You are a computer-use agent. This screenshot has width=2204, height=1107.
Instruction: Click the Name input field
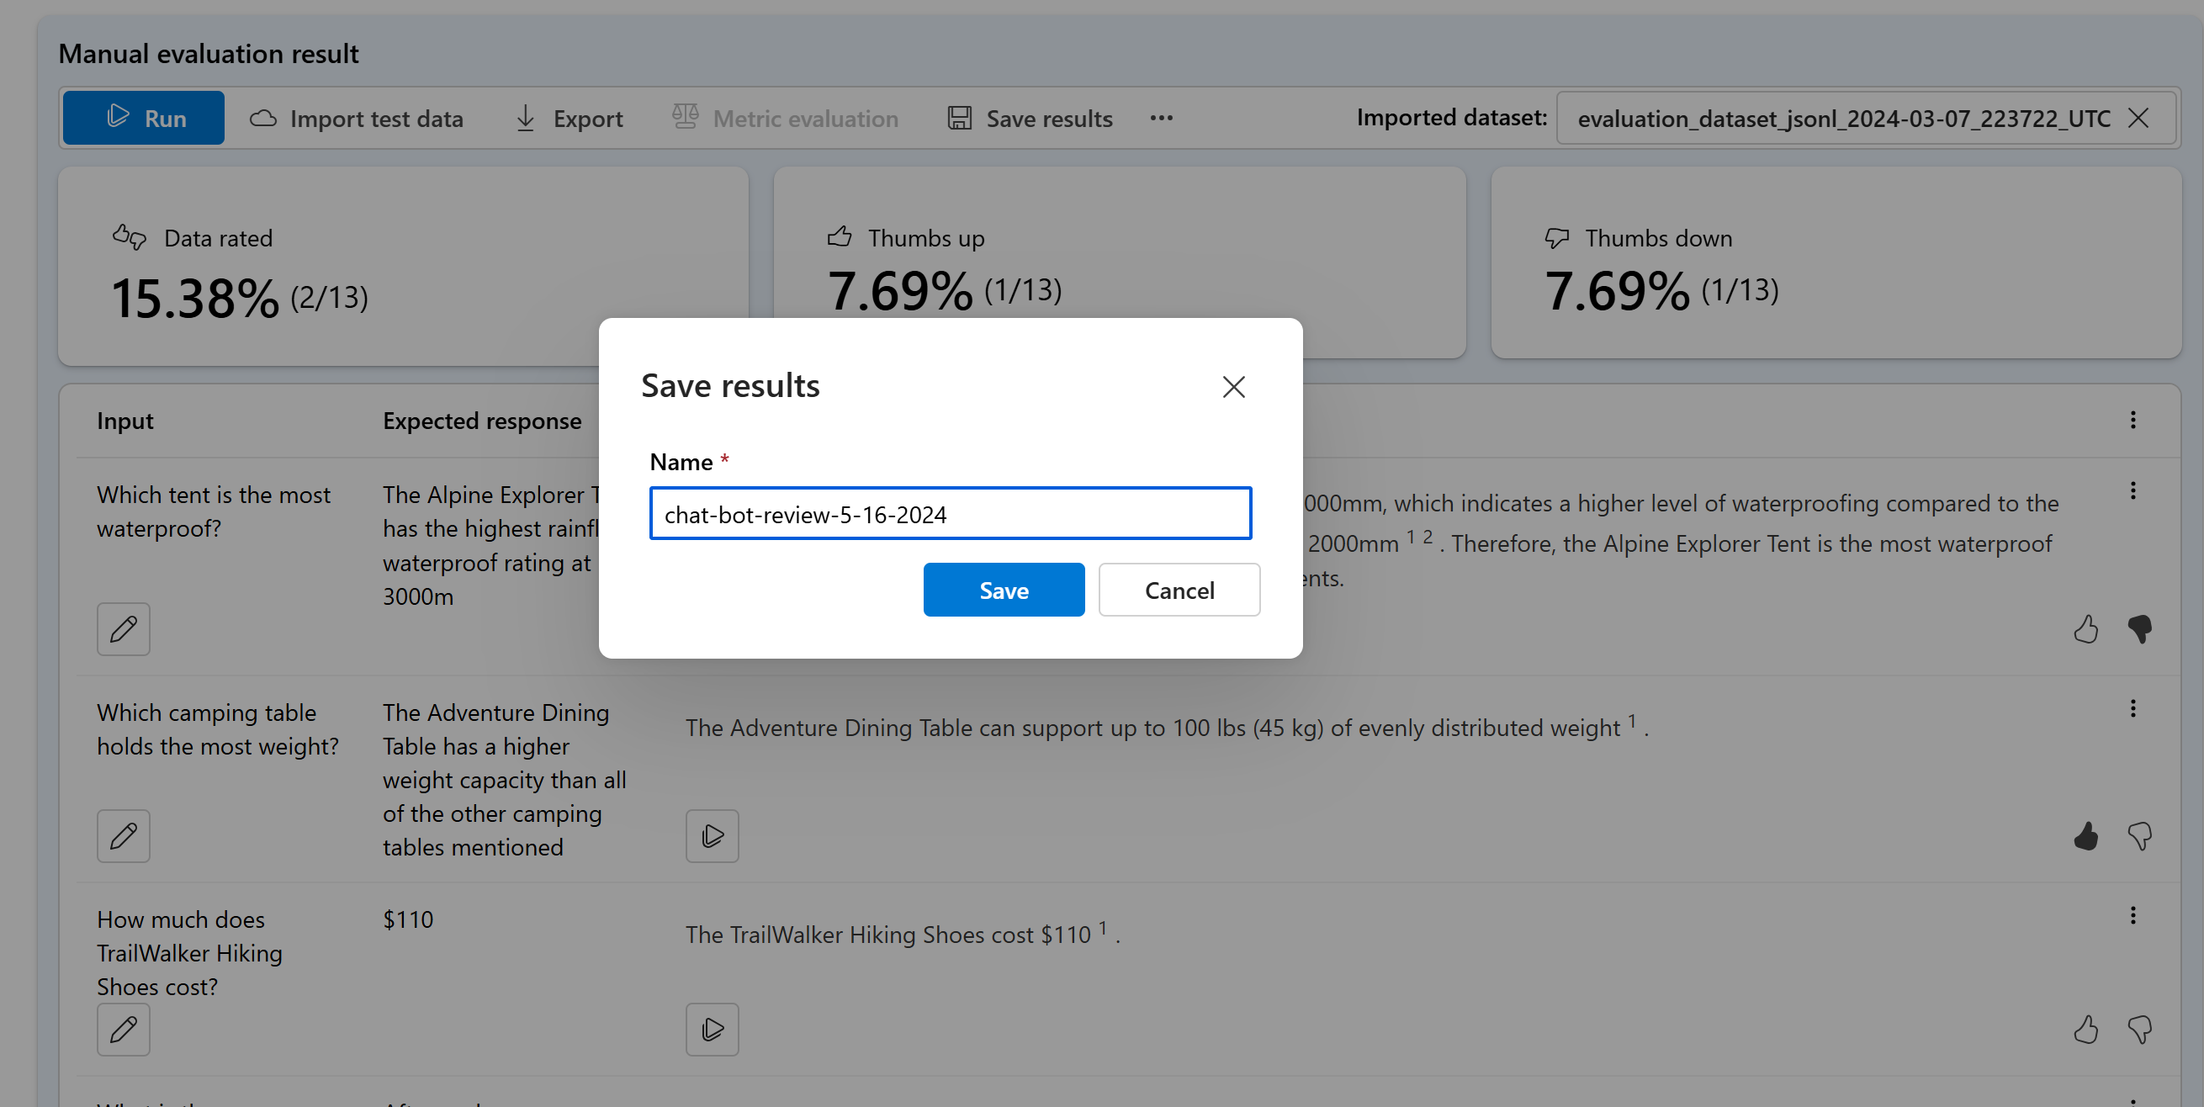coord(950,514)
